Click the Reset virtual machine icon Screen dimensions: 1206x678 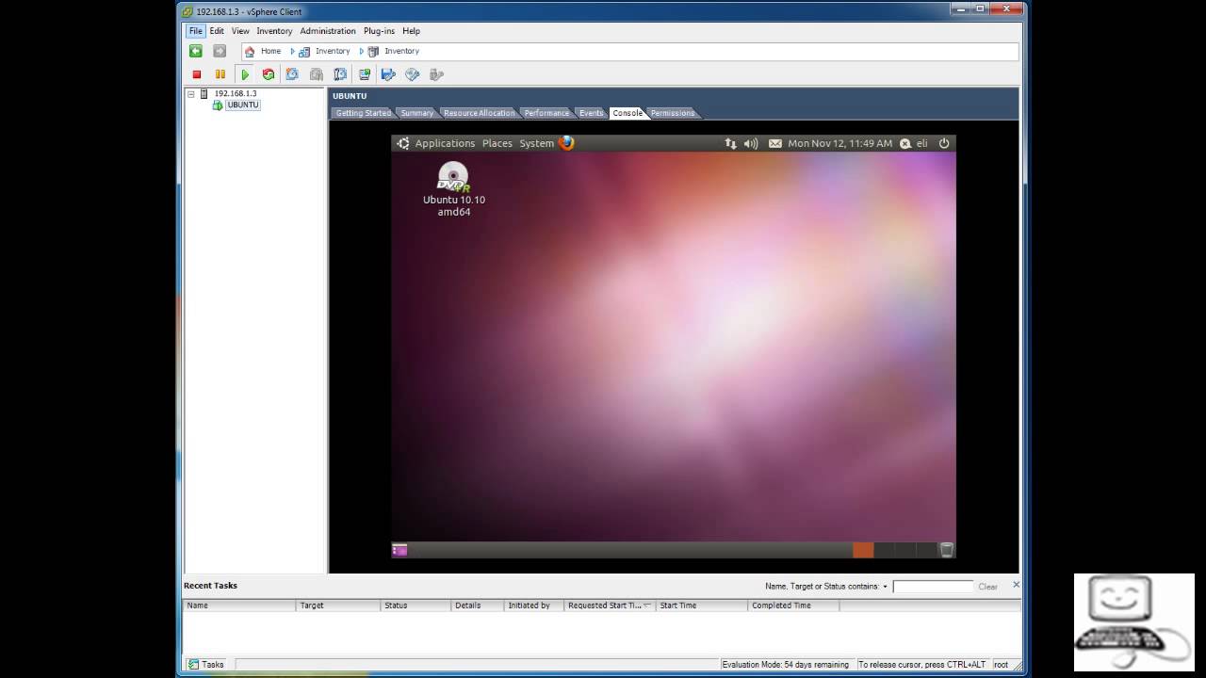click(269, 74)
